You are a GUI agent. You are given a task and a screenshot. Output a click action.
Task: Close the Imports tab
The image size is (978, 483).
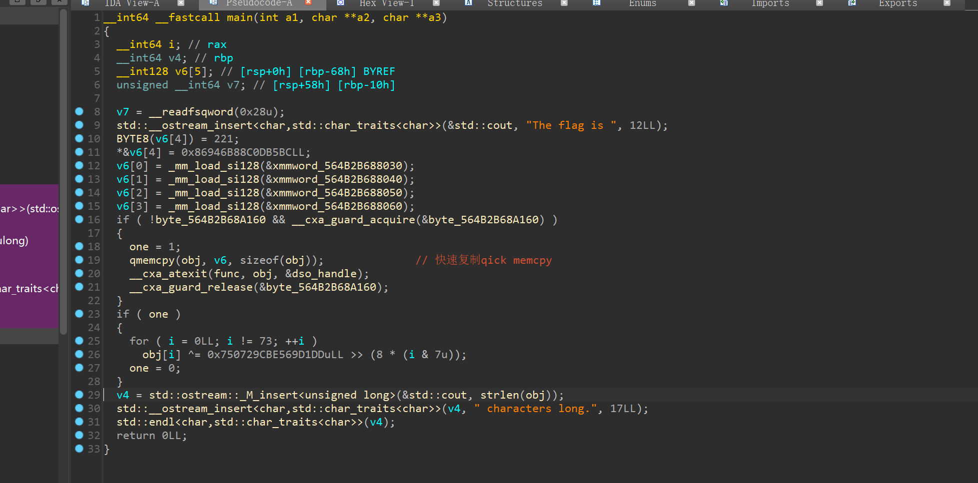point(819,3)
